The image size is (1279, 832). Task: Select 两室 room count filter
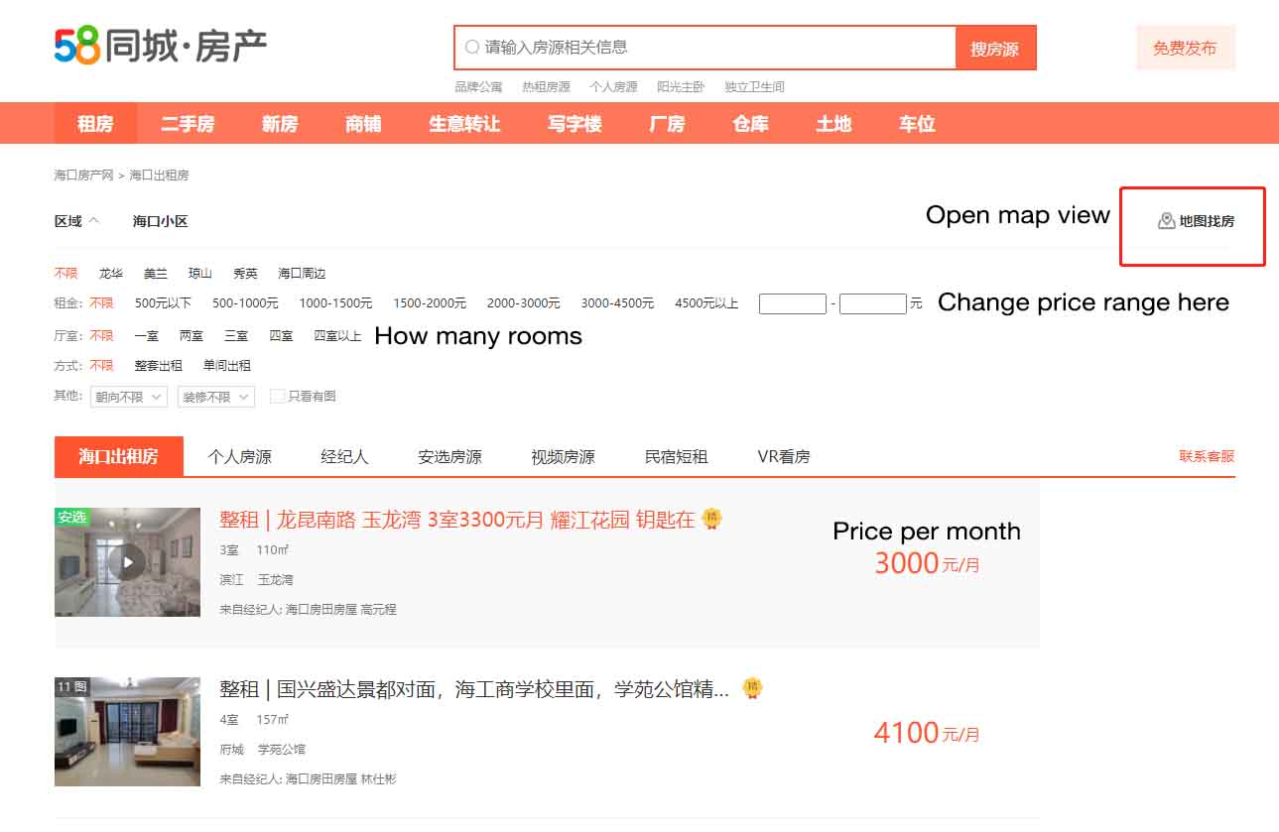(x=192, y=336)
